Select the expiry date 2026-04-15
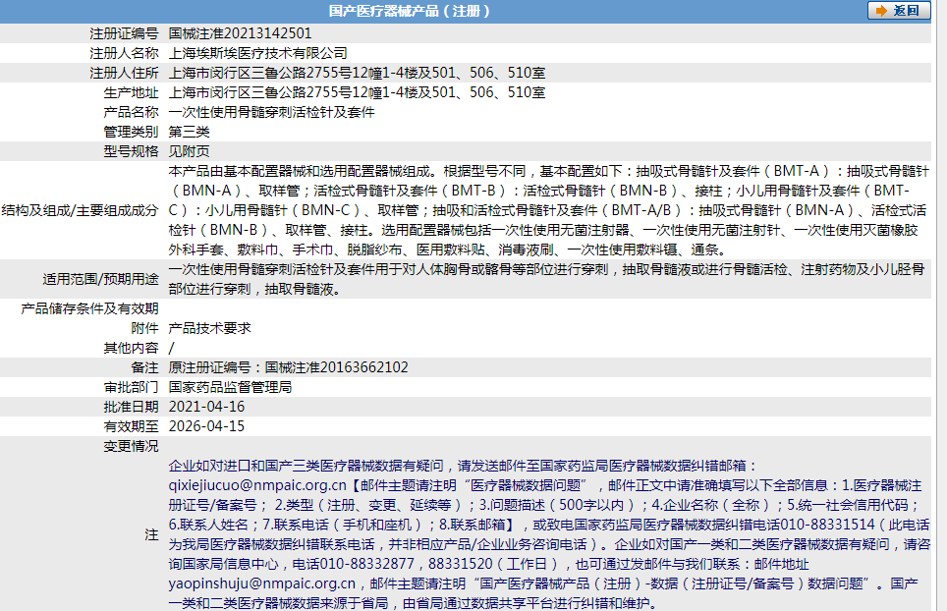 point(204,426)
